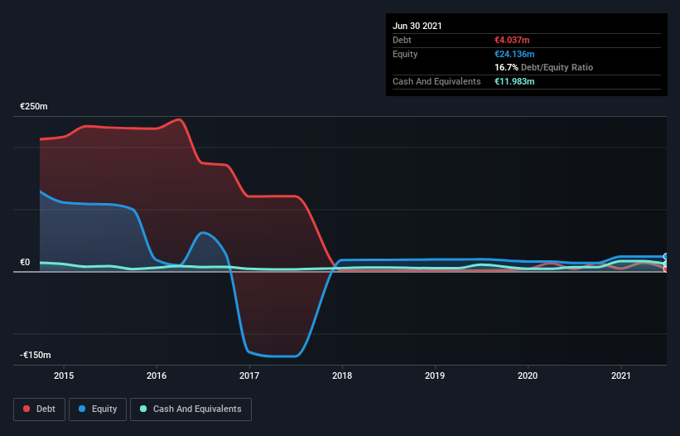The height and width of the screenshot is (436, 680).
Task: Click the Cash end-point marker on chart
Action: click(666, 264)
